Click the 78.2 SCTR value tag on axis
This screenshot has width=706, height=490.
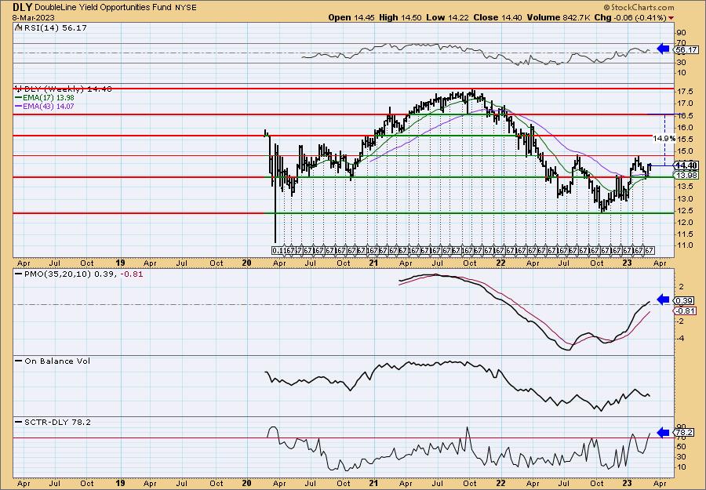pos(684,433)
